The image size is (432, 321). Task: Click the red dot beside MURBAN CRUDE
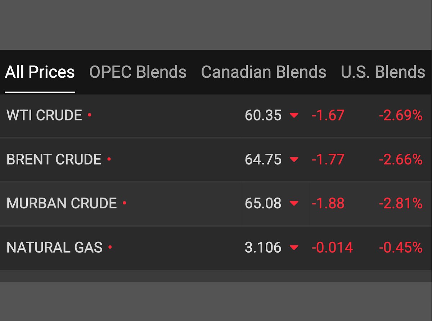125,203
